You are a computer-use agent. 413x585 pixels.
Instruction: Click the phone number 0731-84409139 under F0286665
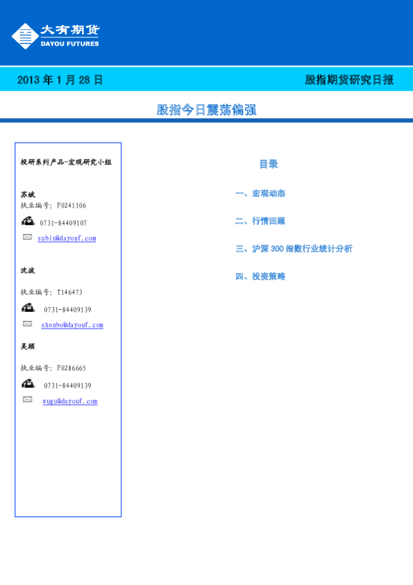point(67,386)
